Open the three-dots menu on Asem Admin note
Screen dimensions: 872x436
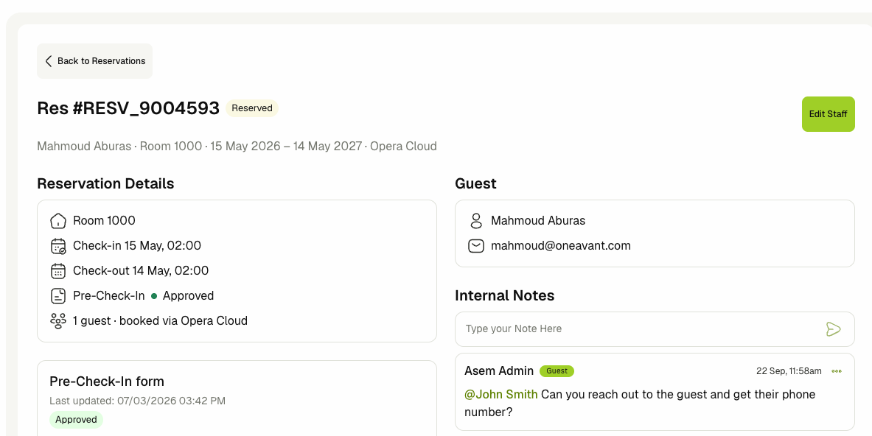tap(837, 371)
